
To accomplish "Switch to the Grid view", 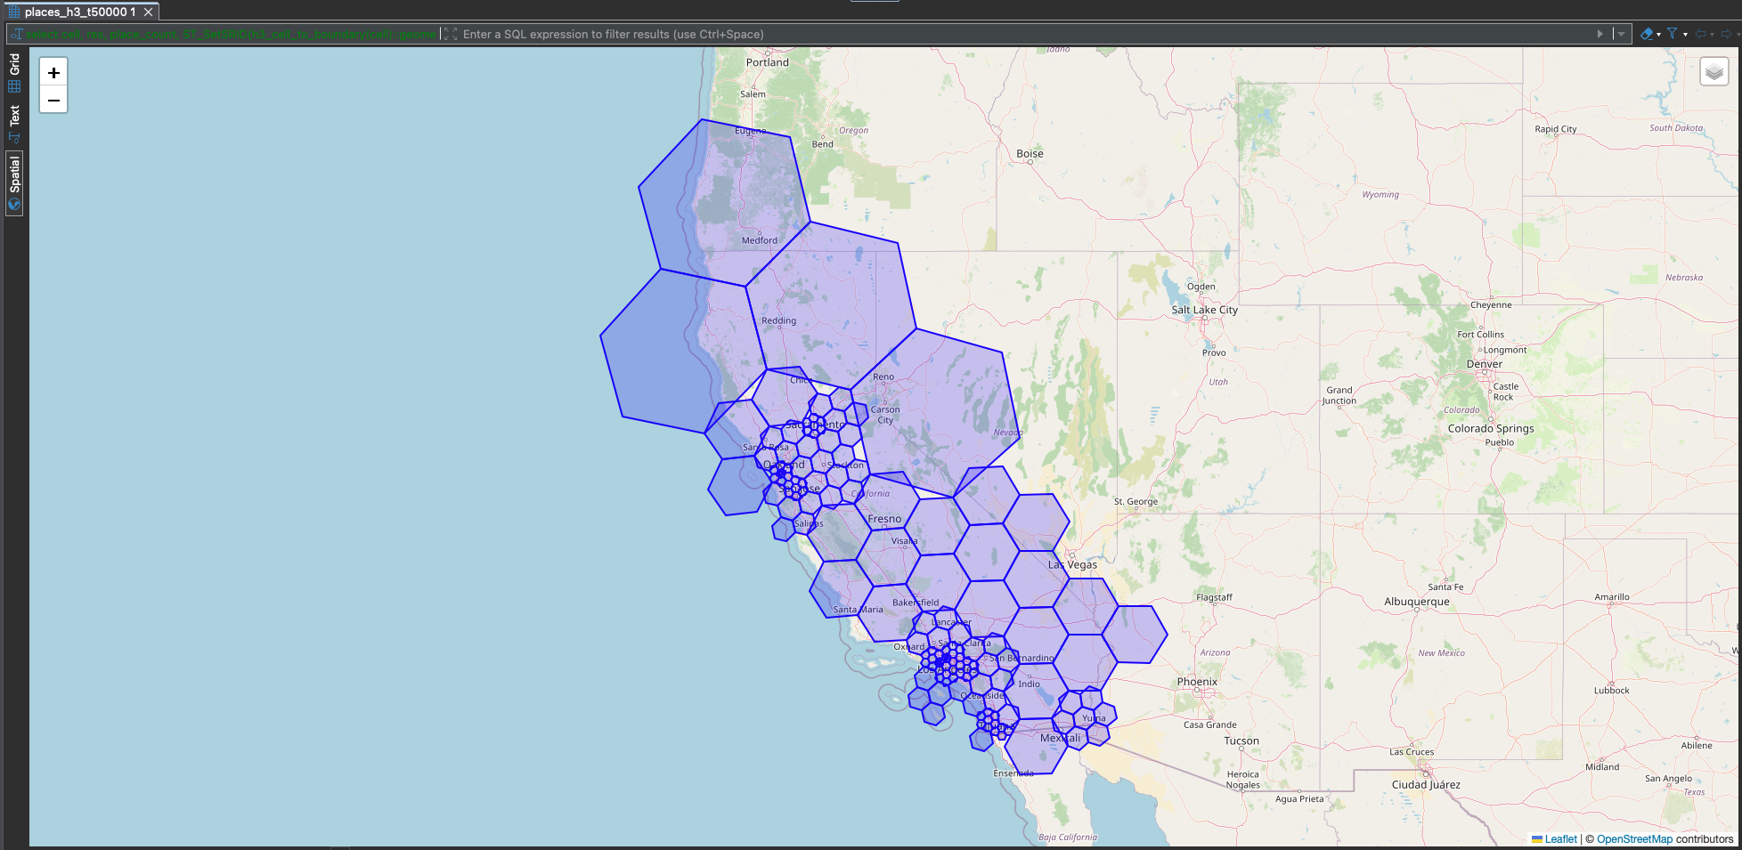I will [x=14, y=73].
